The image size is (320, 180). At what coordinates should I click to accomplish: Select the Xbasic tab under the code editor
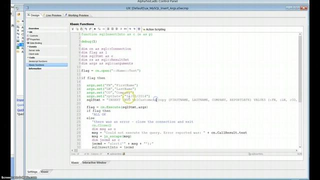(75, 162)
